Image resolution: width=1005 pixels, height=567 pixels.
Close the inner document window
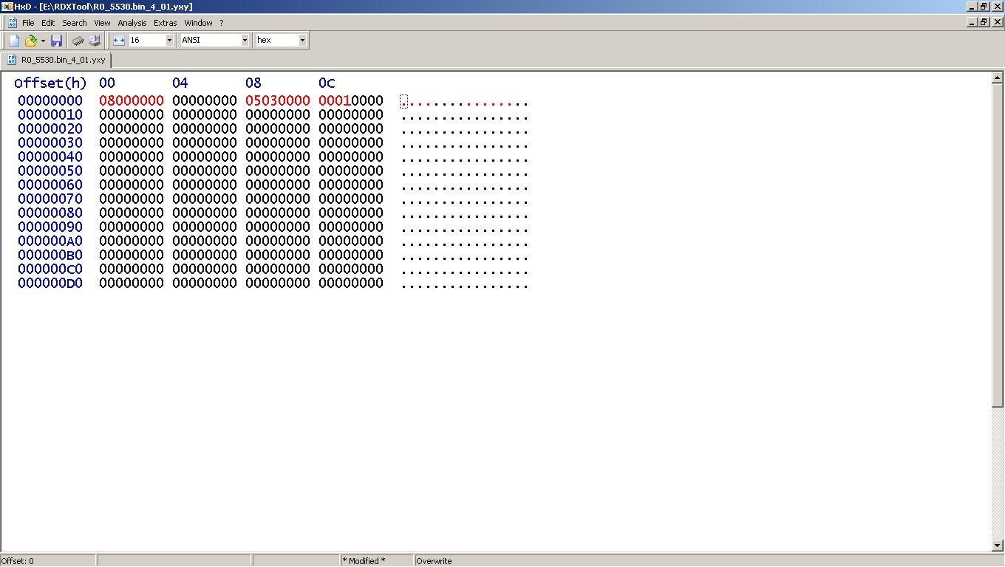(x=997, y=22)
